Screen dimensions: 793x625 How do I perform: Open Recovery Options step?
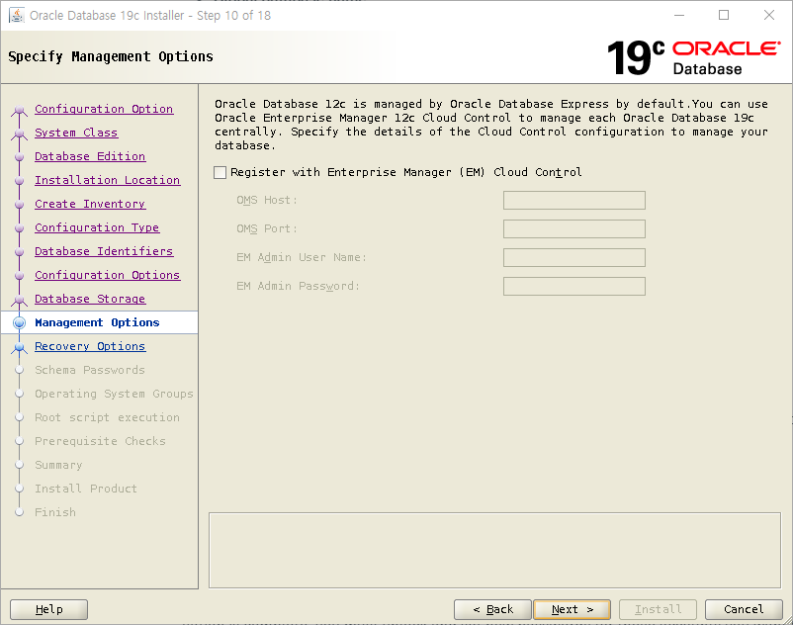90,346
